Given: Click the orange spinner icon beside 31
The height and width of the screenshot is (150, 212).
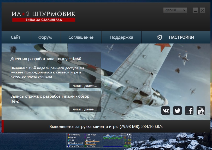Looking at the screenshot, I should click(x=125, y=137).
